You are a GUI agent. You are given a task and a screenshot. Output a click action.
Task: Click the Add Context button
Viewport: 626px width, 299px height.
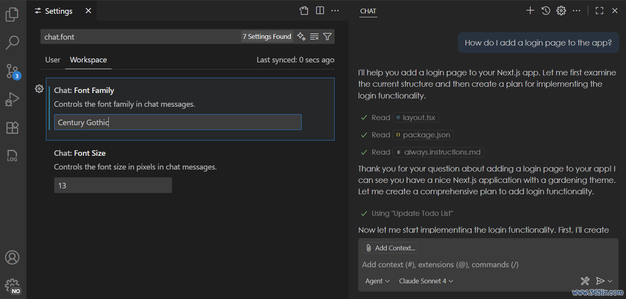point(390,248)
